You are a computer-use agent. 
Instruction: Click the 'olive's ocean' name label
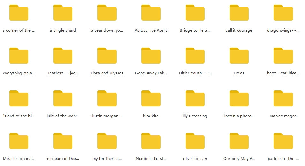[x=195, y=159]
